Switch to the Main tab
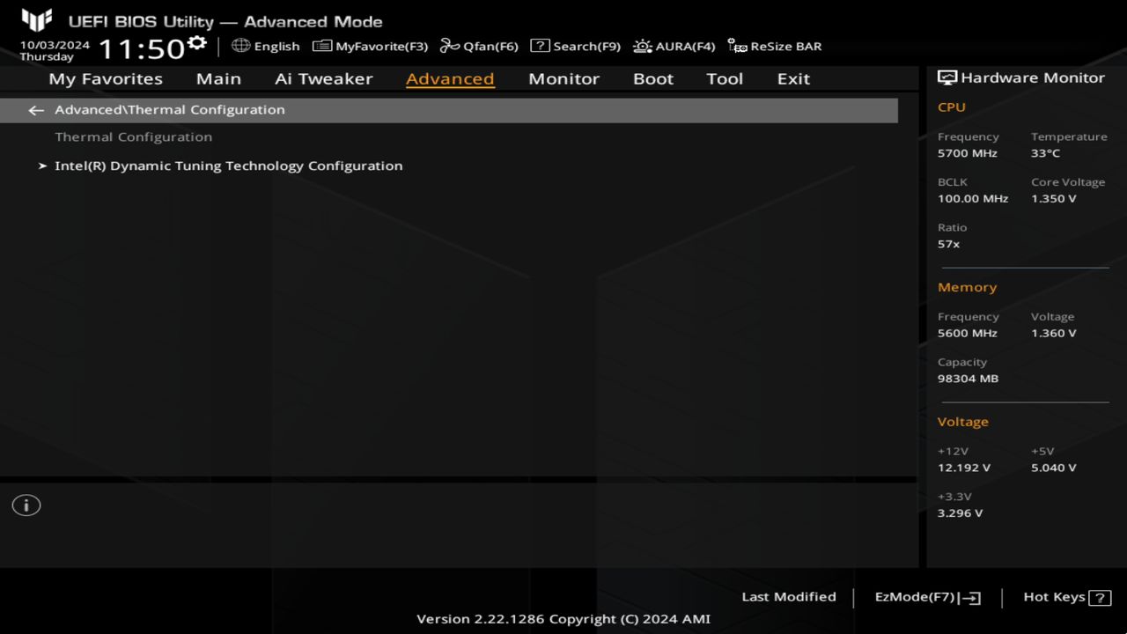 tap(218, 78)
